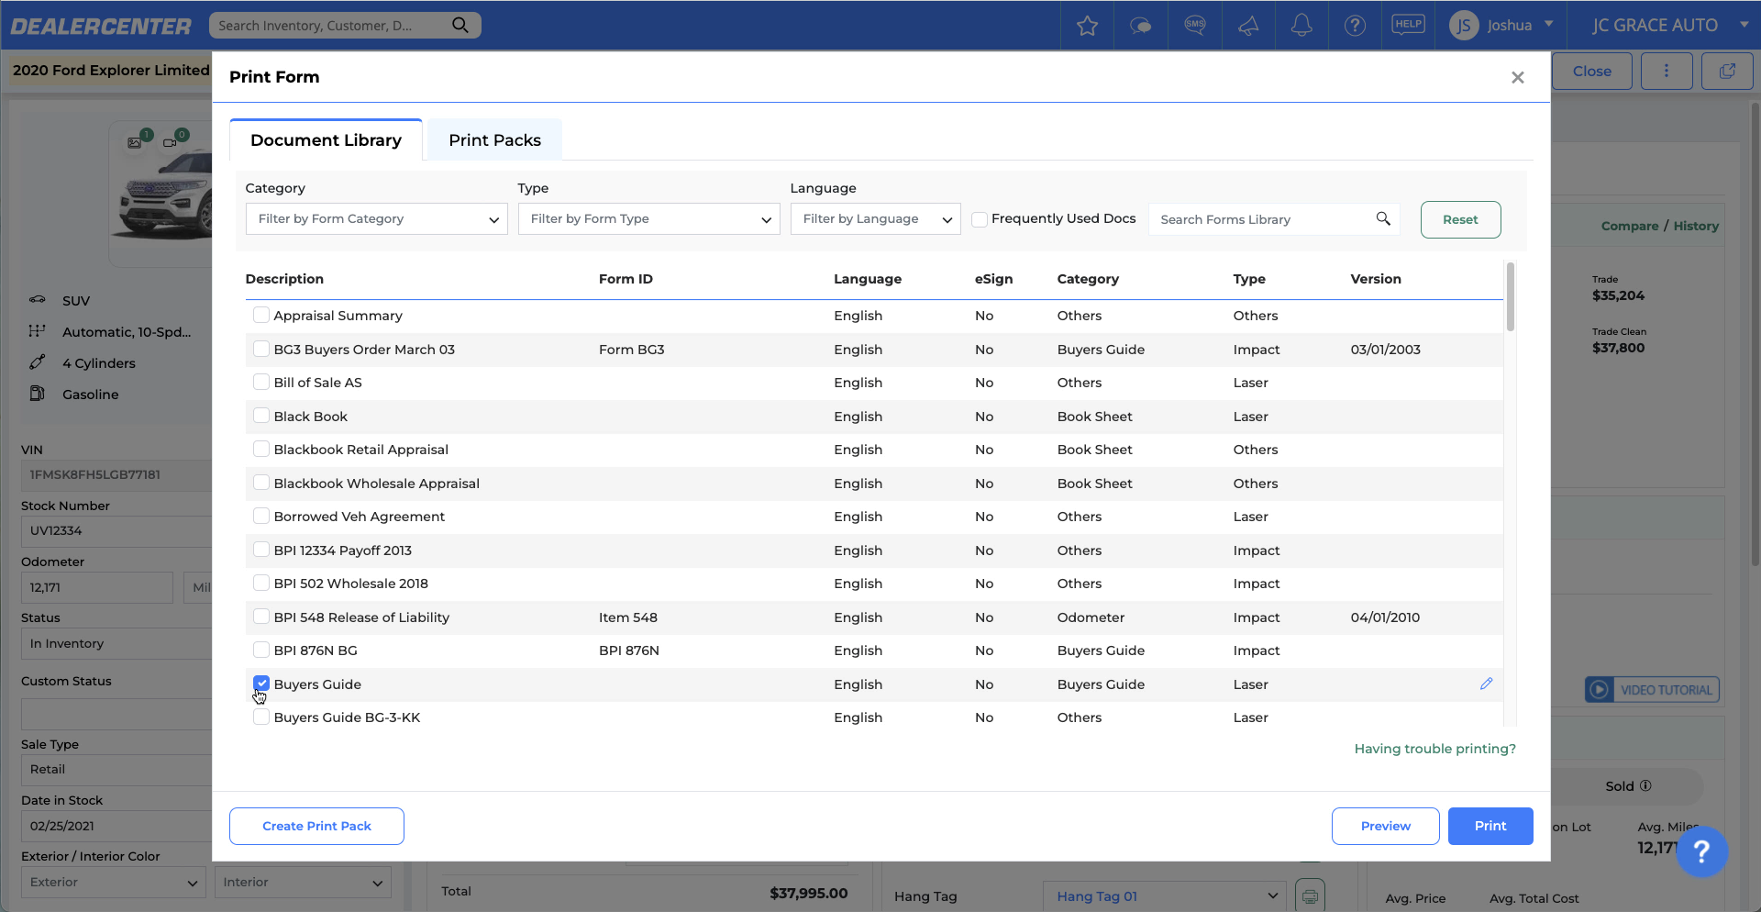Check the Borrowed Veh Agreement checkbox

pyautogui.click(x=261, y=516)
